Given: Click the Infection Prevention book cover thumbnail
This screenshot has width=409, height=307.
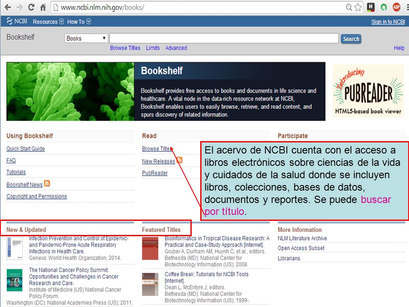Looking at the screenshot, I should 14,248.
